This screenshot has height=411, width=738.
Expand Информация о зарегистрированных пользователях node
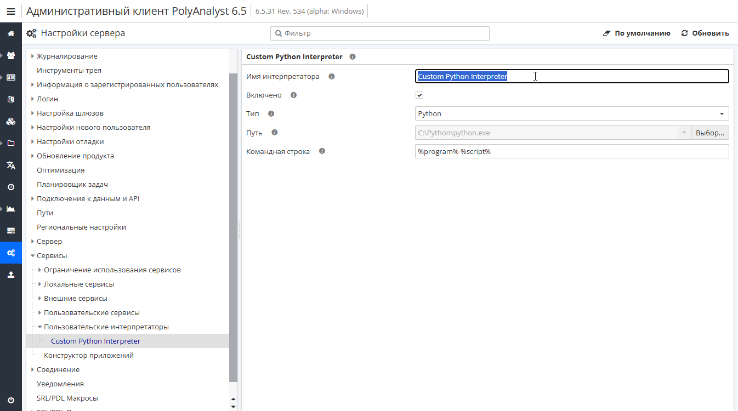[32, 85]
